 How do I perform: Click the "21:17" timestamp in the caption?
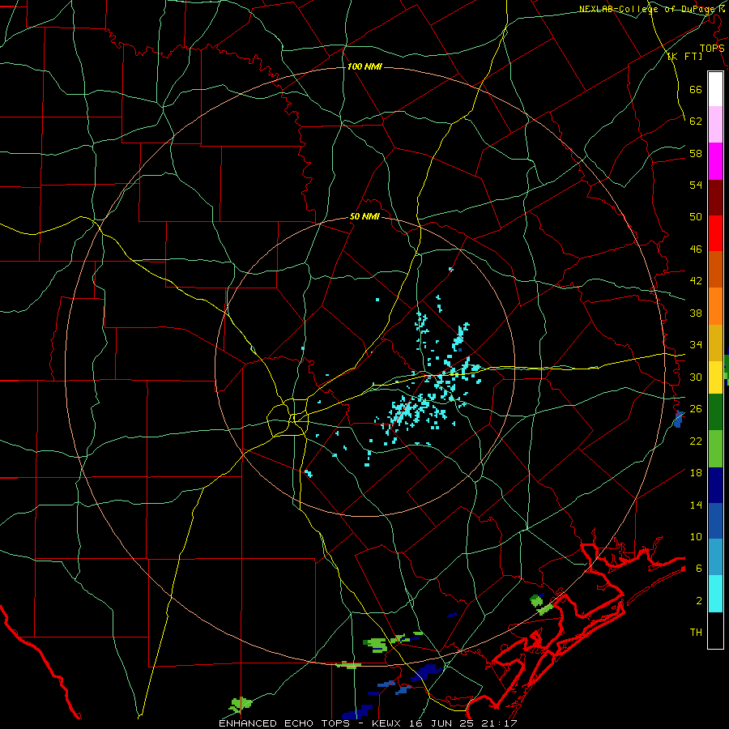[x=501, y=723]
